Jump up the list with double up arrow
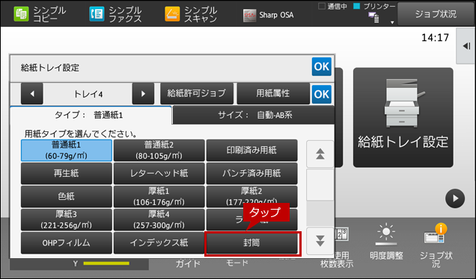This screenshot has height=279, width=476. pyautogui.click(x=320, y=154)
